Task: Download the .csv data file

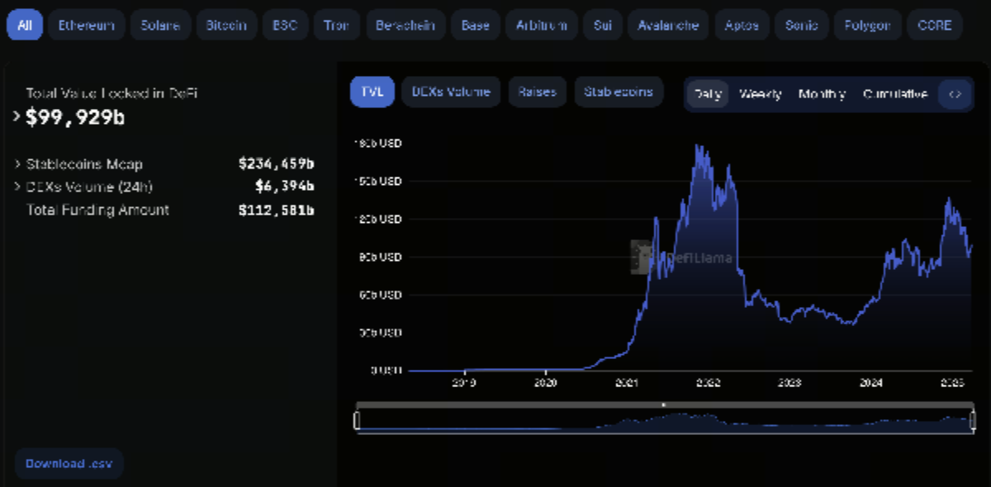Action: point(69,463)
